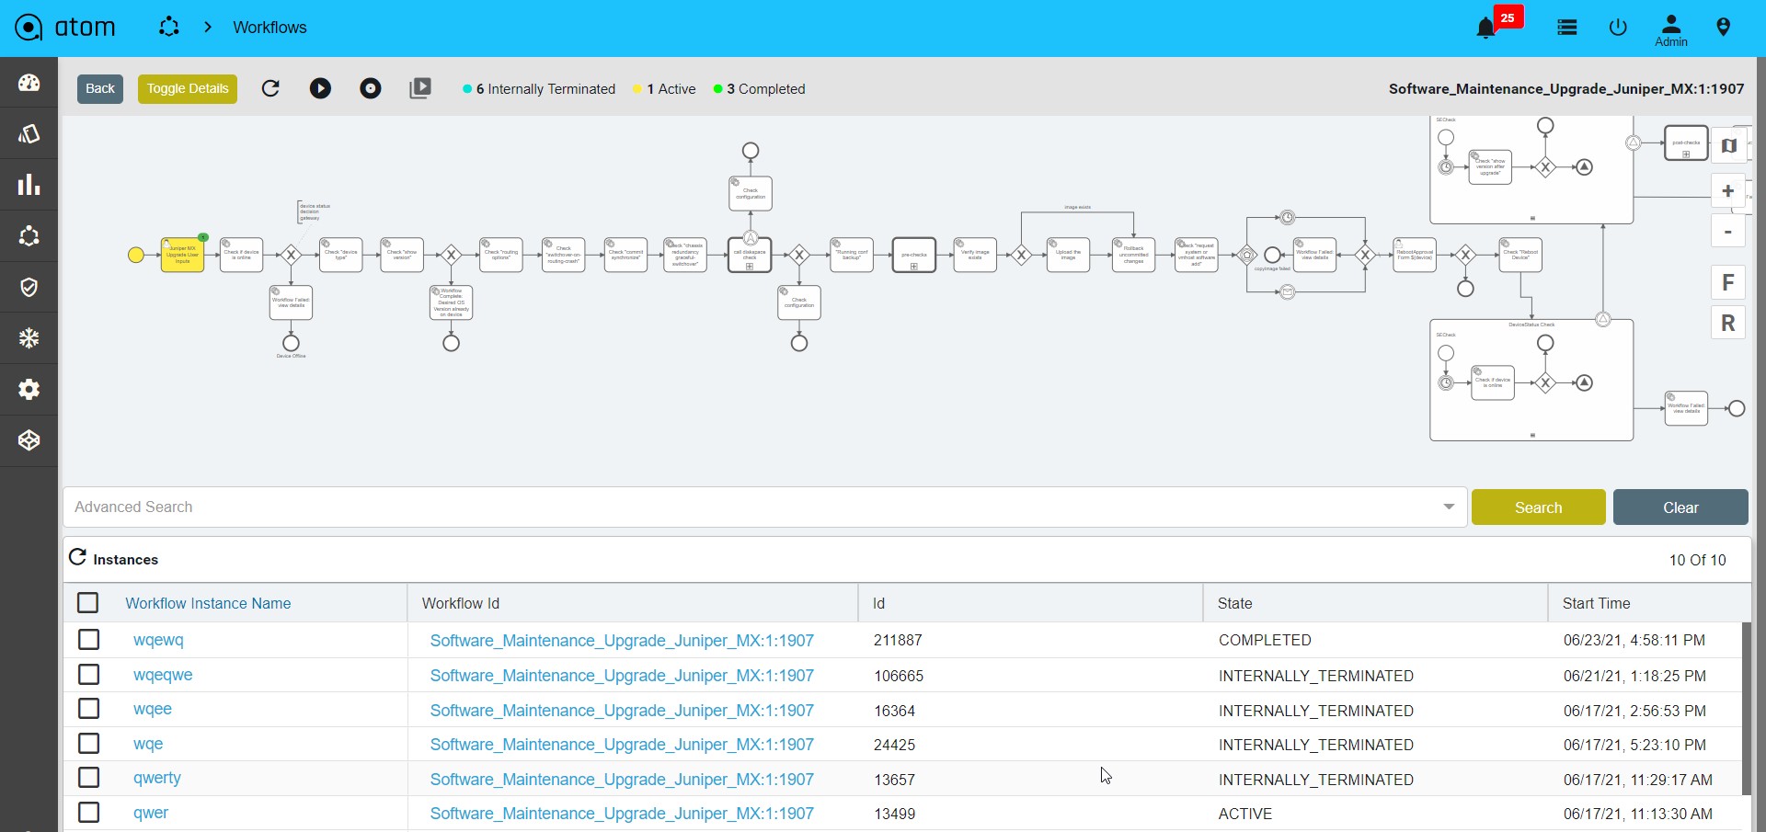Open Workflow Id link in wqewq row
1766x832 pixels.
click(x=622, y=641)
